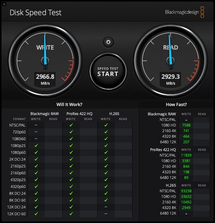Click the blue needle on the Read gauge

170,50
